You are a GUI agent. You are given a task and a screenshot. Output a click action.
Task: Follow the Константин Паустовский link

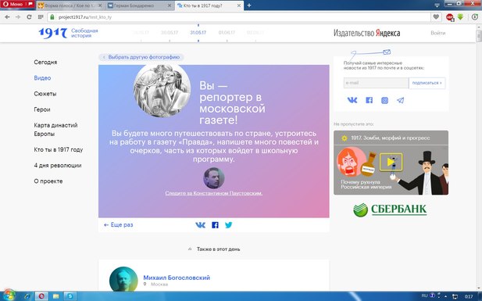(213, 193)
